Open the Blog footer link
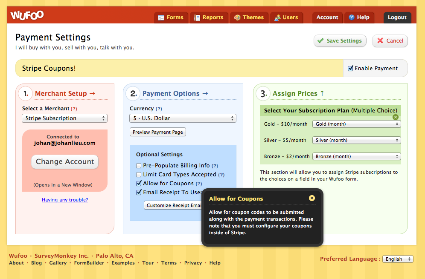Image resolution: width=425 pixels, height=279 pixels. point(37,263)
